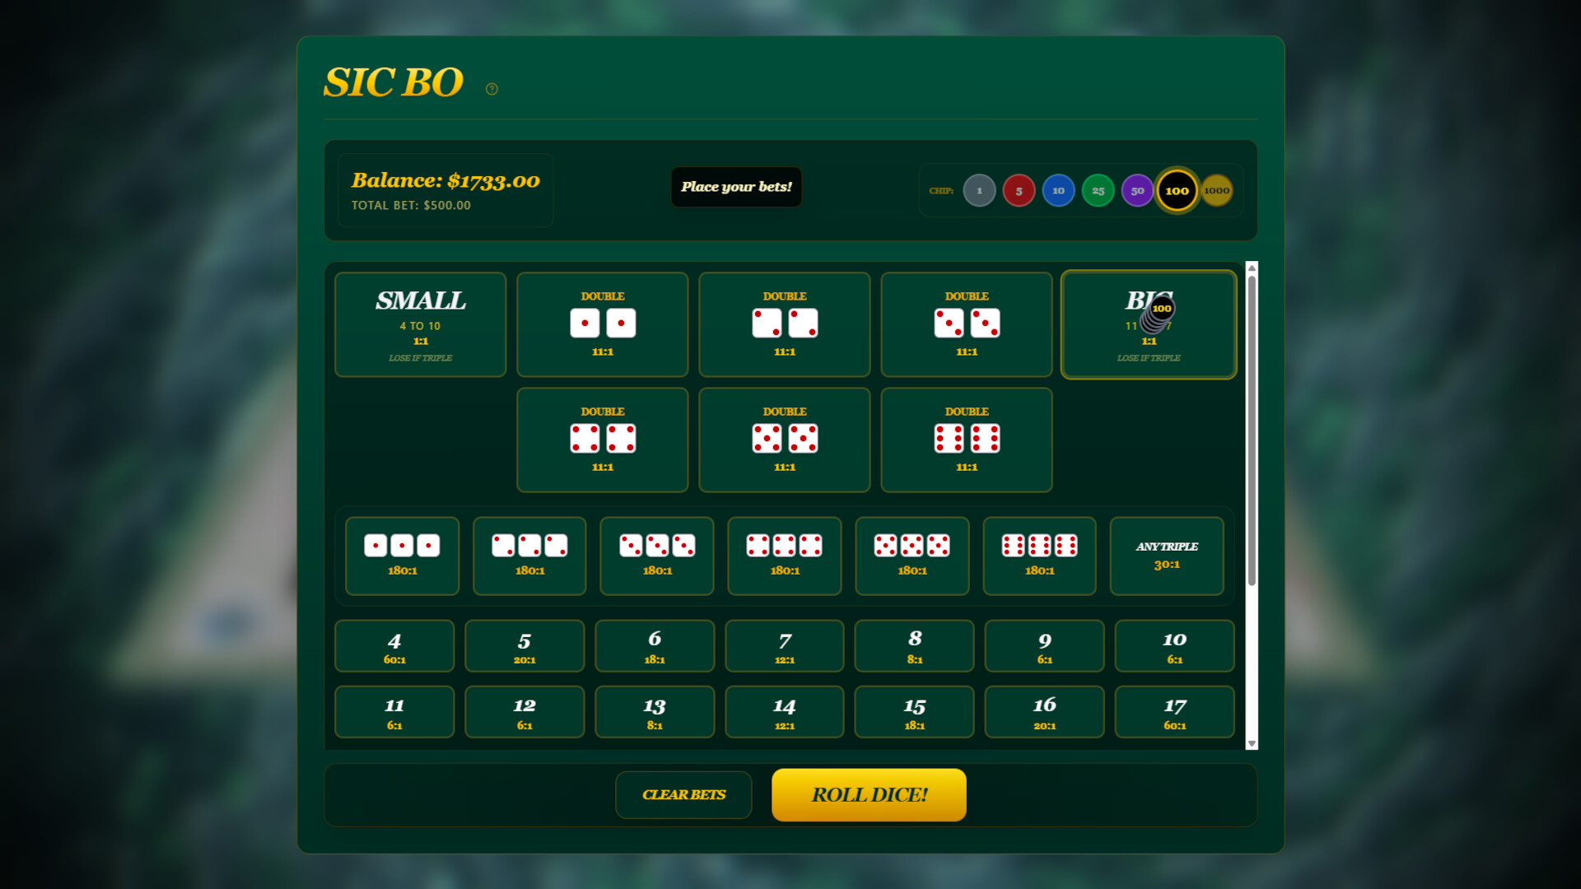Viewport: 1581px width, 889px height.
Task: Bet on the Double sixes tile
Action: [966, 439]
